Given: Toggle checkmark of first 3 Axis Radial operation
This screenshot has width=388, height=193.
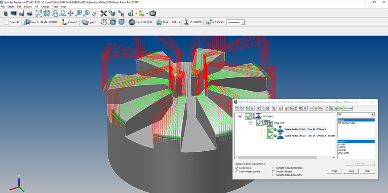Looking at the screenshot, I should [270, 129].
